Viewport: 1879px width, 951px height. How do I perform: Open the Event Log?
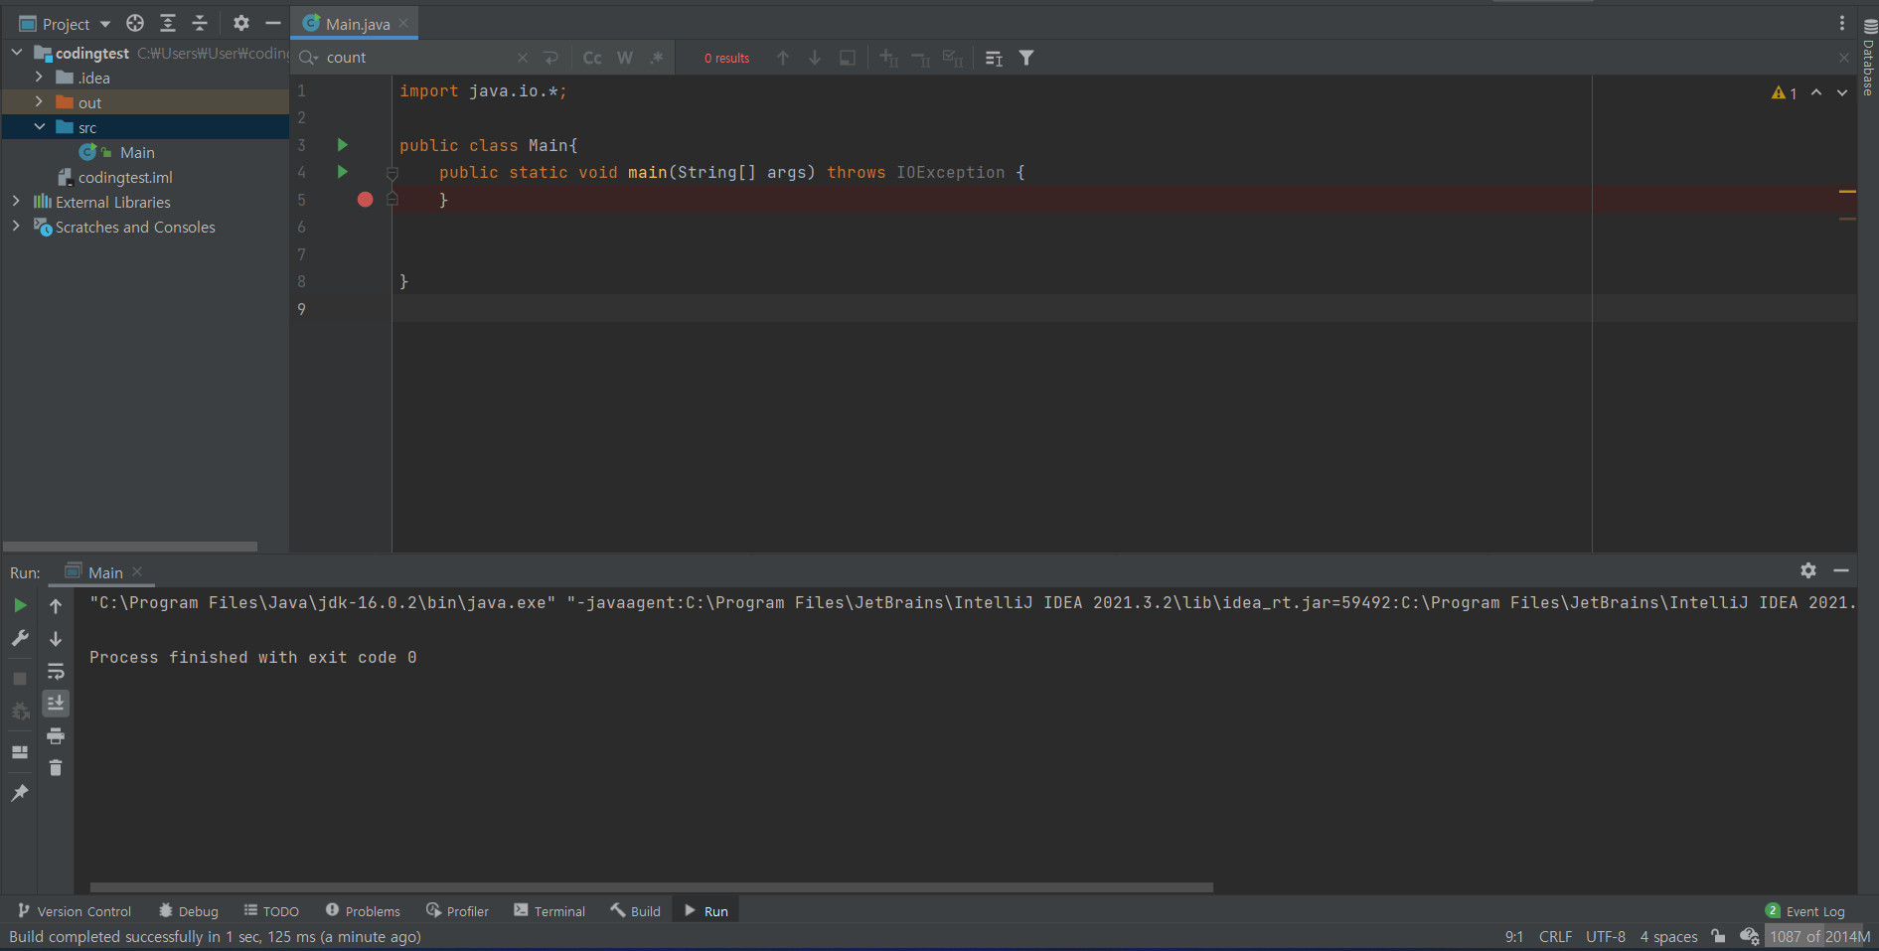(x=1816, y=909)
